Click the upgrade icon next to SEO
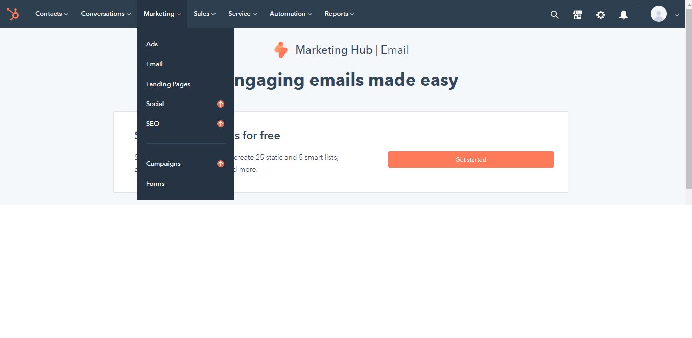This screenshot has height=338, width=692. (221, 123)
